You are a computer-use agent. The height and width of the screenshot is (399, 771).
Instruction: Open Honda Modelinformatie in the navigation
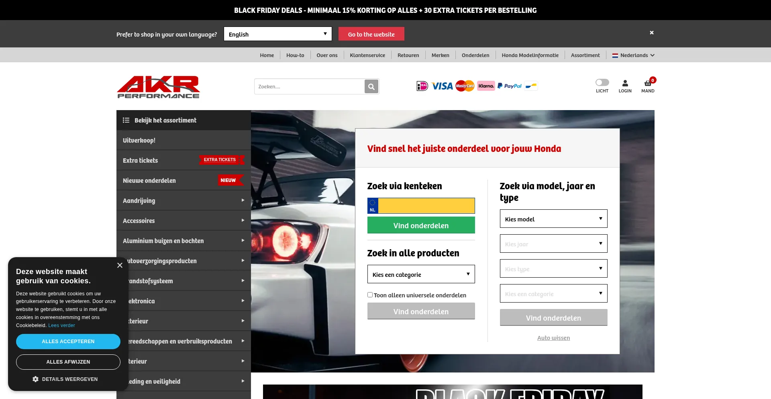530,55
